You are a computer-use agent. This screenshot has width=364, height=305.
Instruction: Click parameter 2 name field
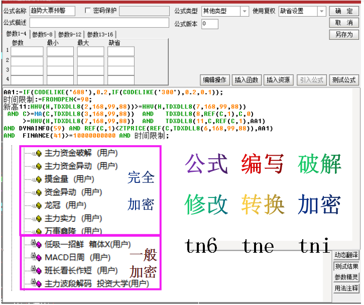[27, 61]
